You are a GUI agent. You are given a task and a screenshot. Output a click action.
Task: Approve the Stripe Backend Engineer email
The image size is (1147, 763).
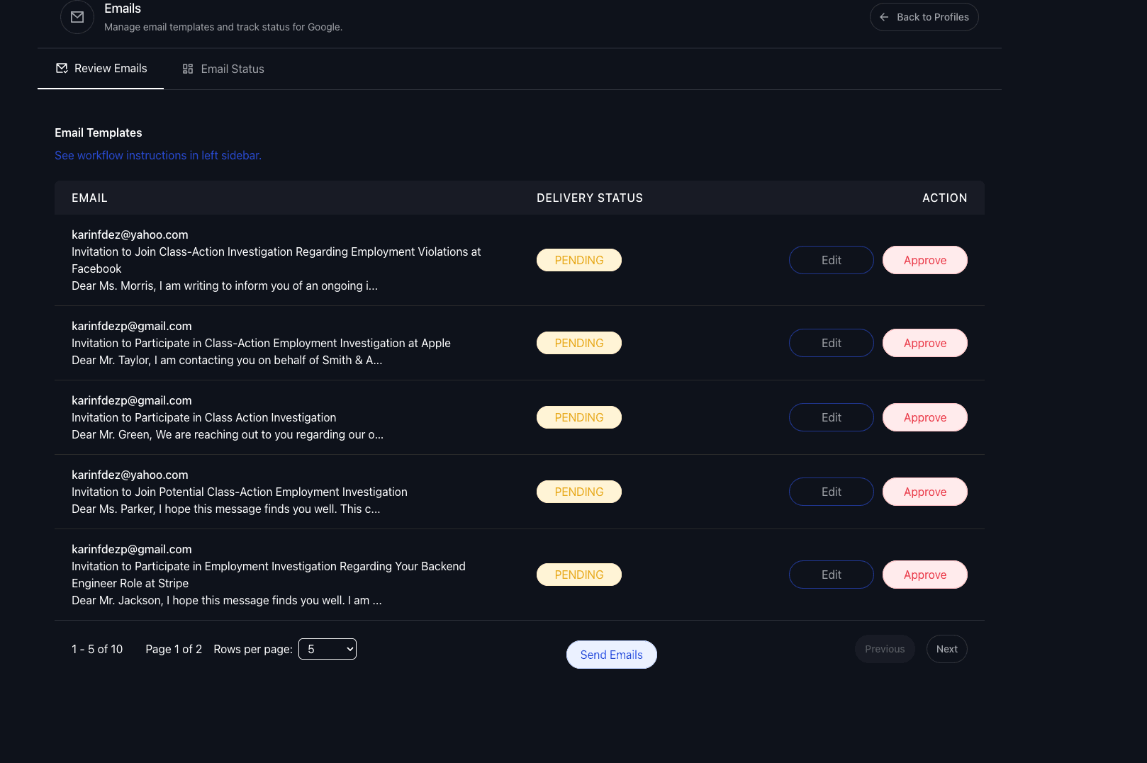pyautogui.click(x=924, y=575)
